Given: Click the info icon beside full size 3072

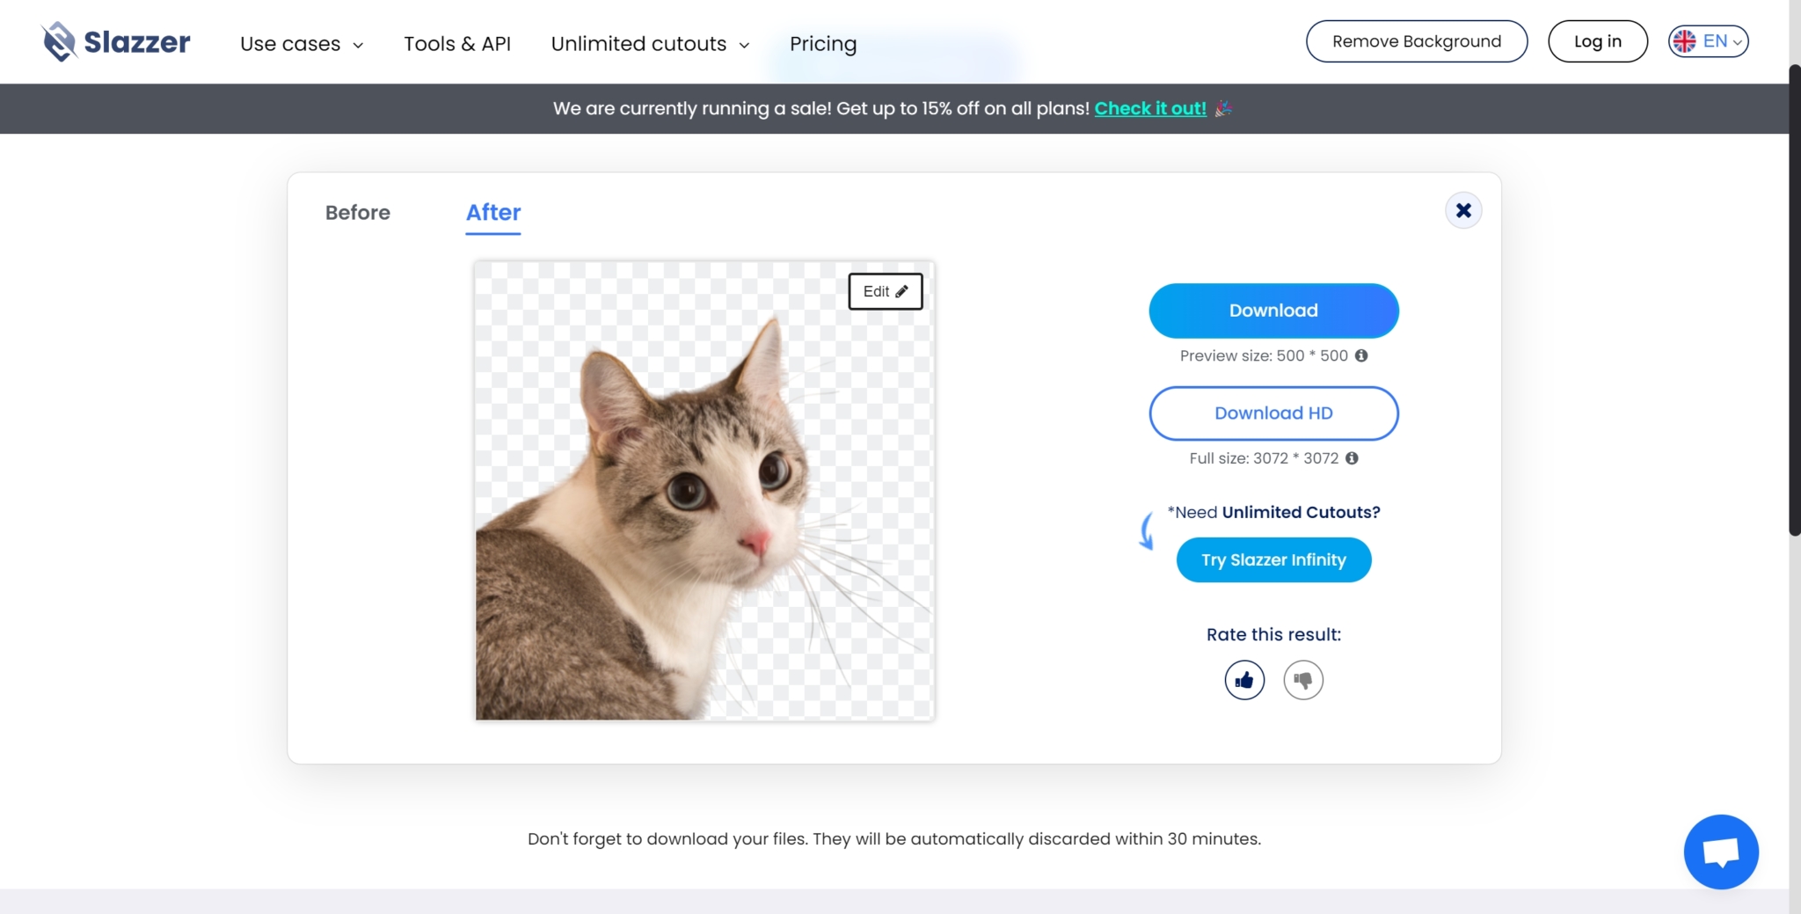Looking at the screenshot, I should (x=1352, y=458).
